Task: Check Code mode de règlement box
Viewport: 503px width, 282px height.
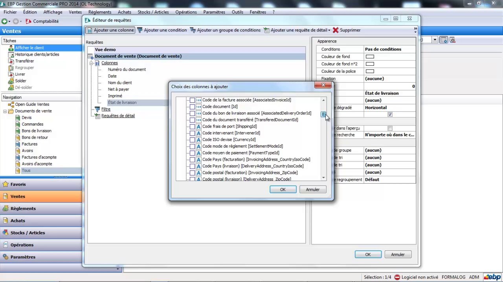Action: coord(192,146)
